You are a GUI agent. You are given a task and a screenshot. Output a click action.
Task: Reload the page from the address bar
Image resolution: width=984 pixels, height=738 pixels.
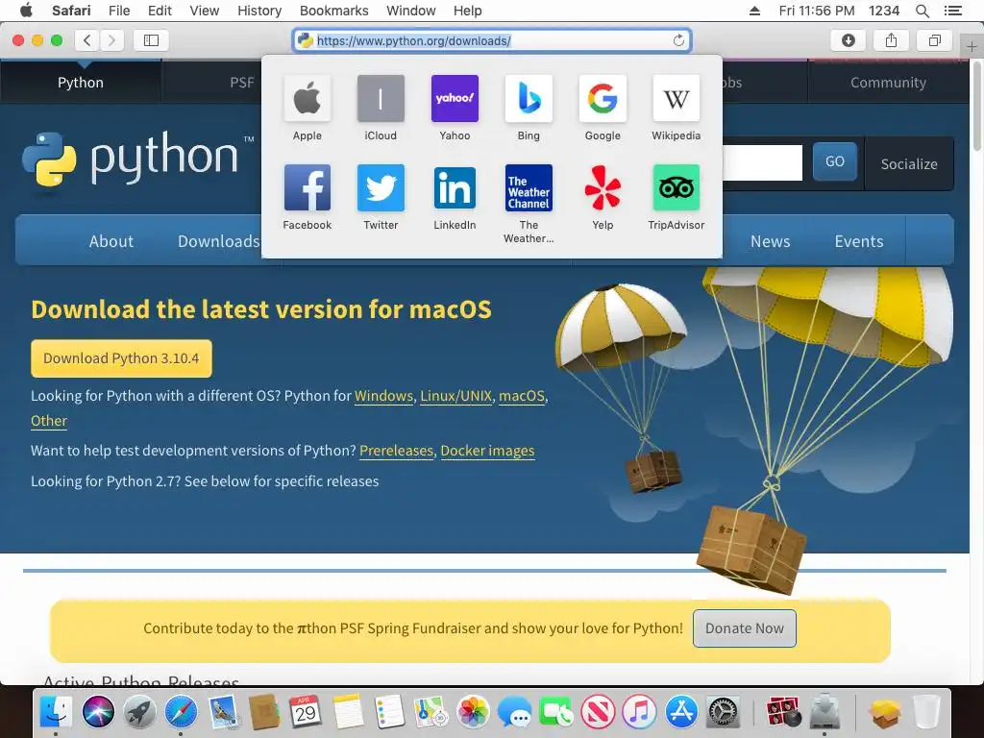[x=678, y=40]
